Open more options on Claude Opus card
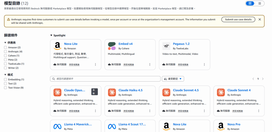 click(x=95, y=111)
